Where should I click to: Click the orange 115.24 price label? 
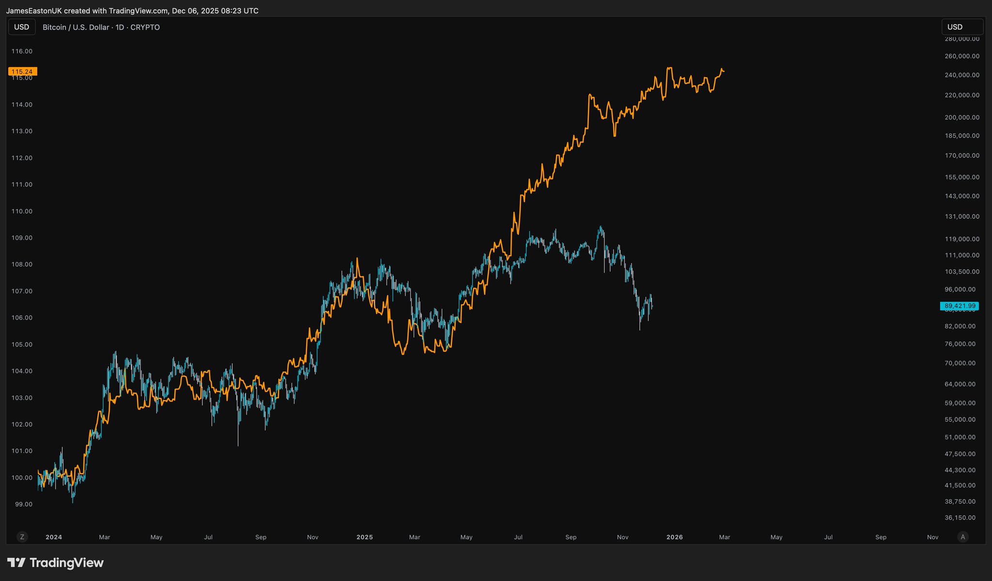pyautogui.click(x=22, y=72)
